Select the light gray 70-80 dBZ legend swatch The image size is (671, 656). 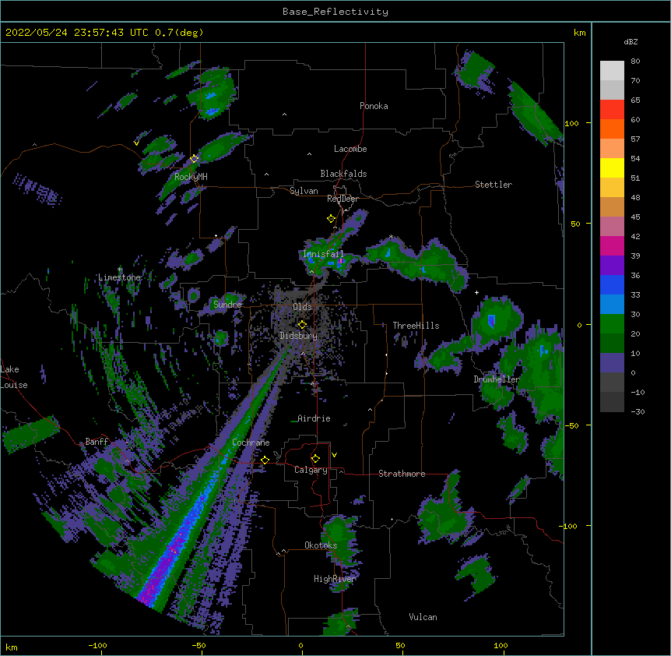coord(612,70)
